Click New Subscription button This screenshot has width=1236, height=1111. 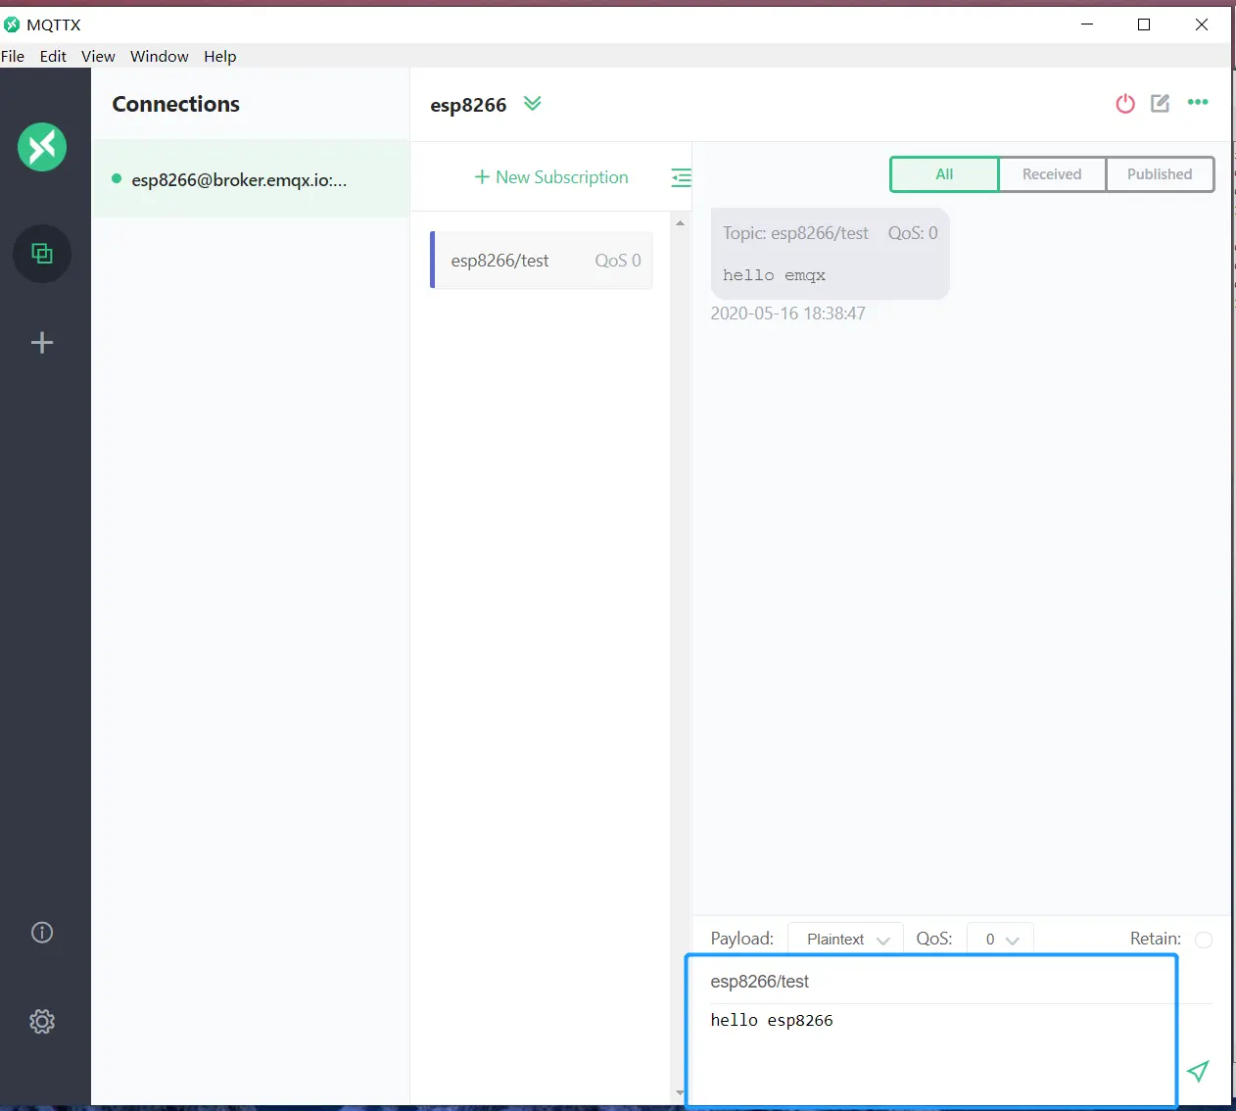tap(551, 177)
